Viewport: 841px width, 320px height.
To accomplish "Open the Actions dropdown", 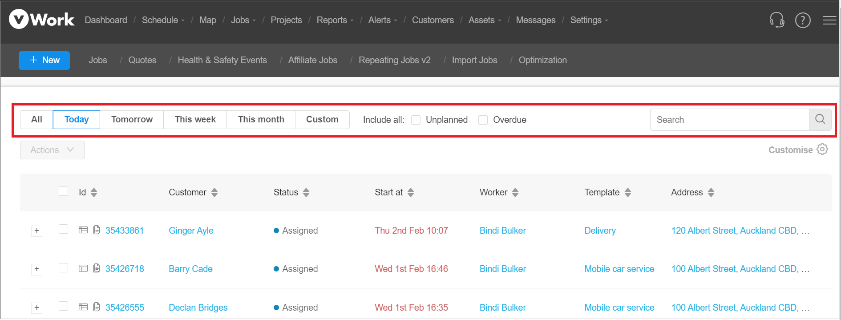I will (x=53, y=150).
